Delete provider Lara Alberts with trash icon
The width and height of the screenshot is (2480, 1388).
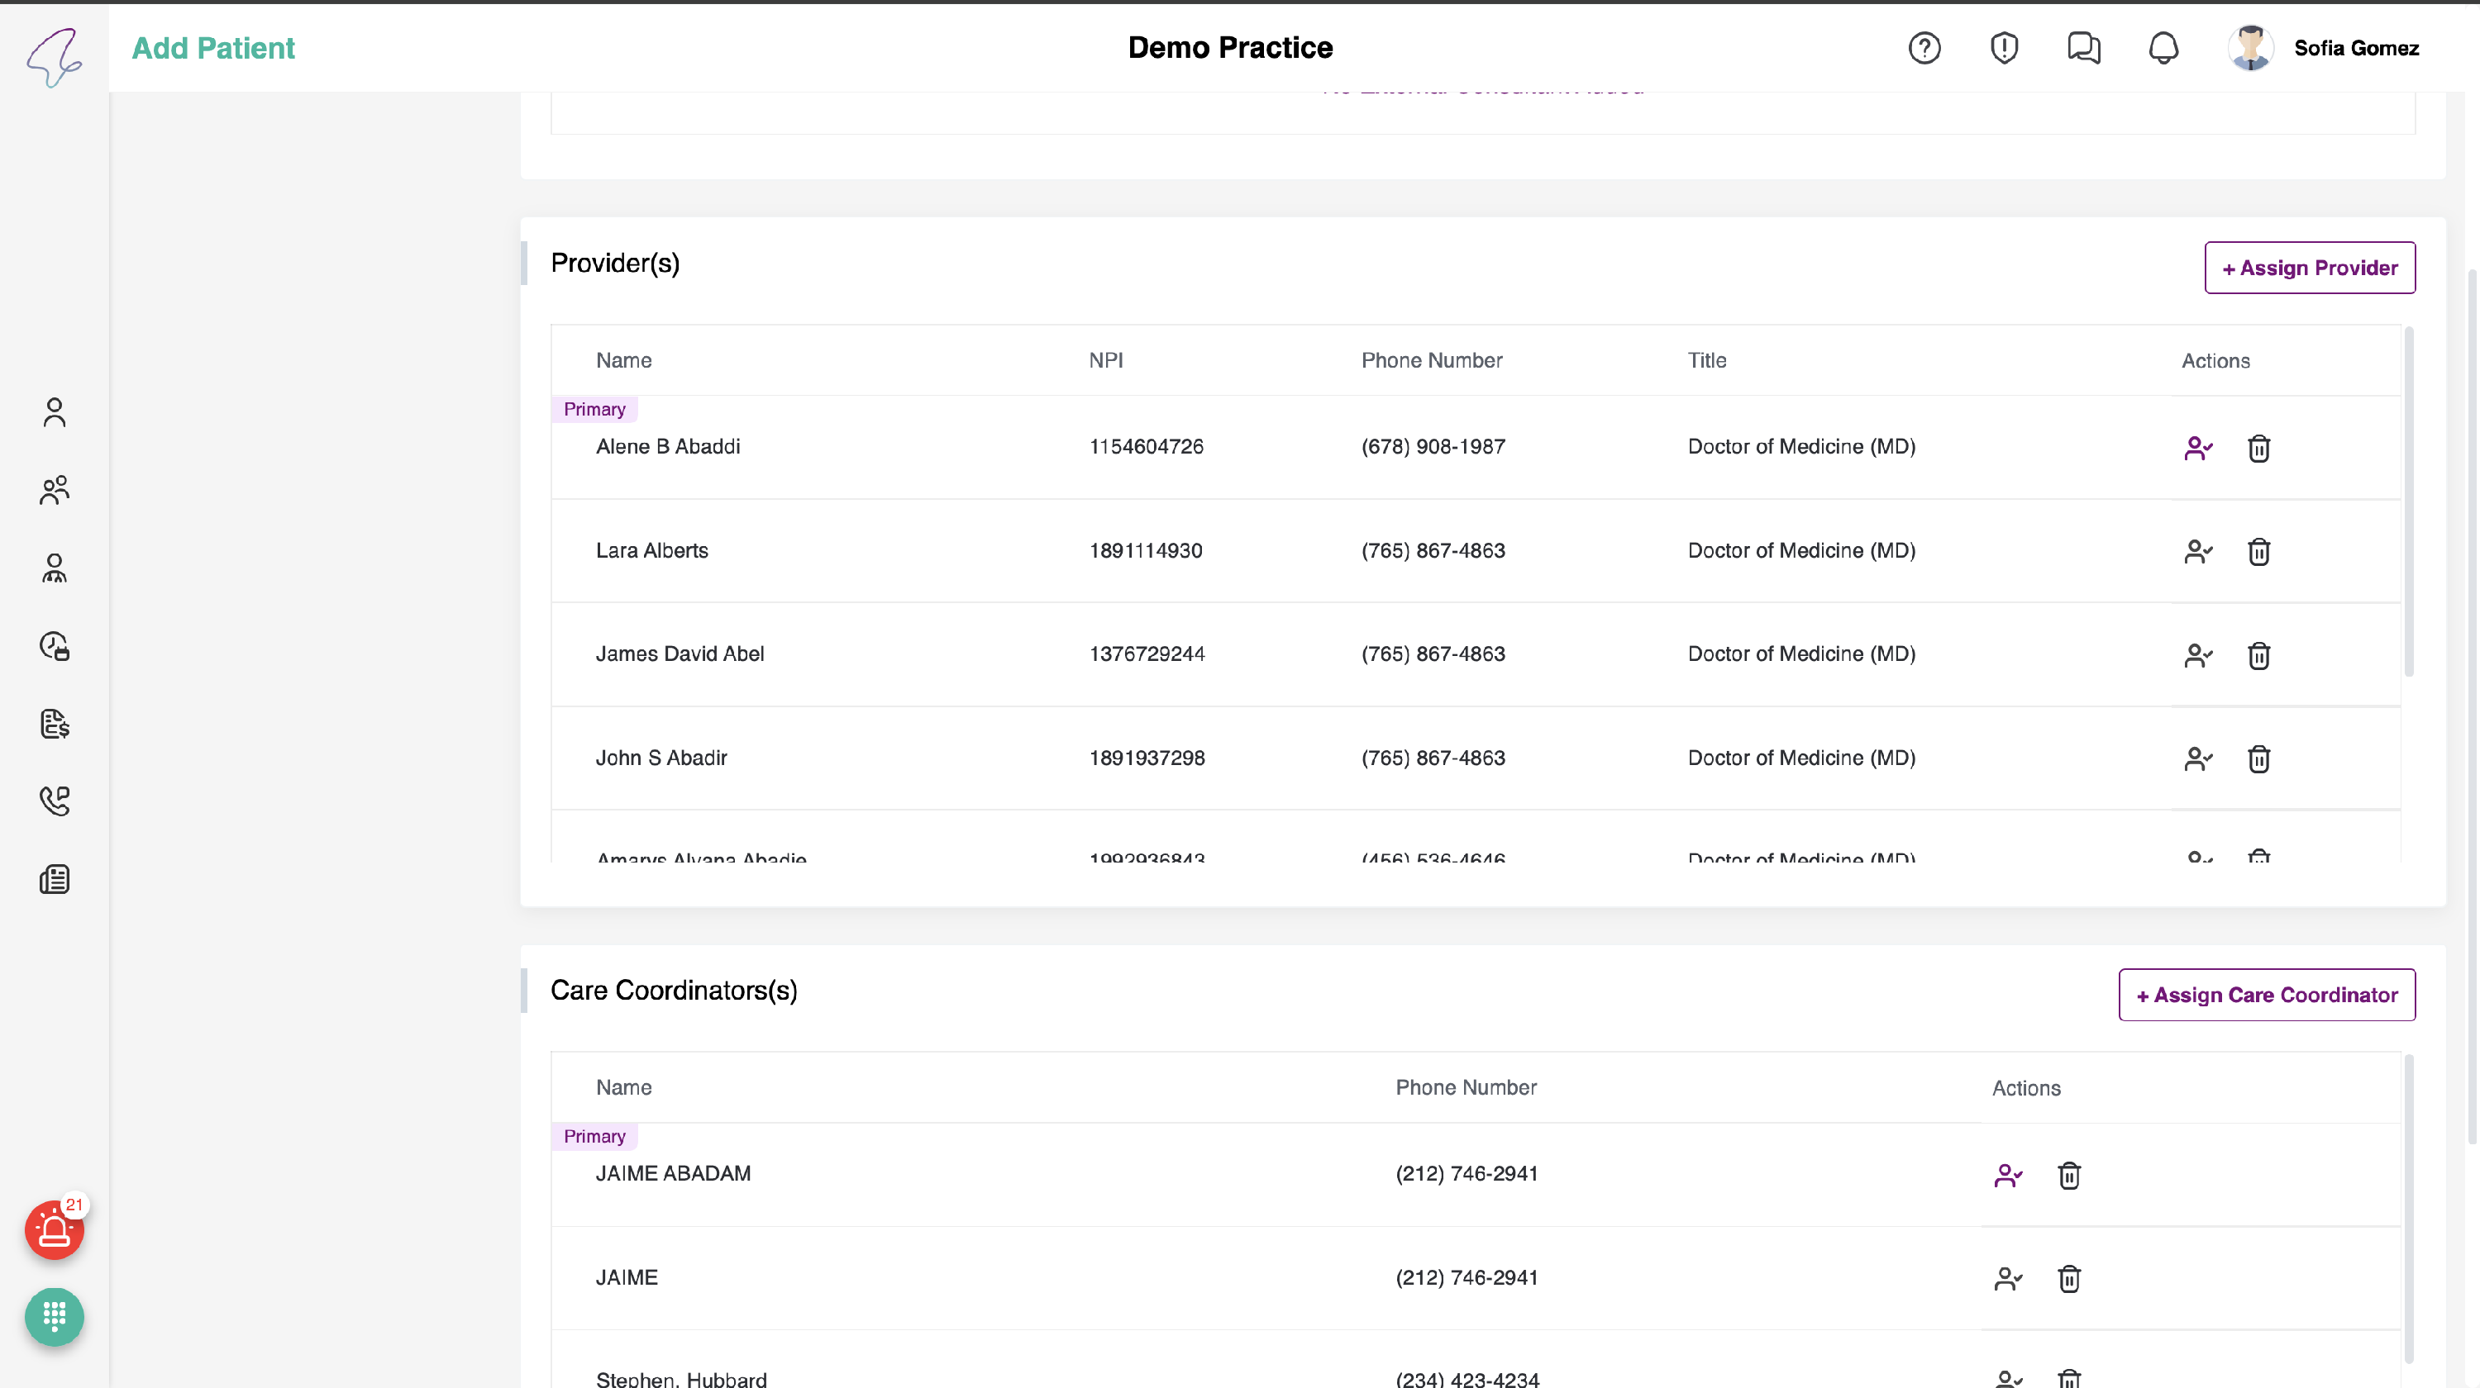coord(2258,551)
